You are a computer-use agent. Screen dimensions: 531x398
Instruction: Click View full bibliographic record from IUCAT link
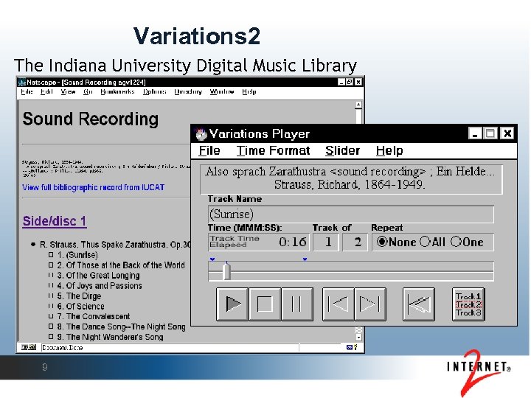[94, 187]
